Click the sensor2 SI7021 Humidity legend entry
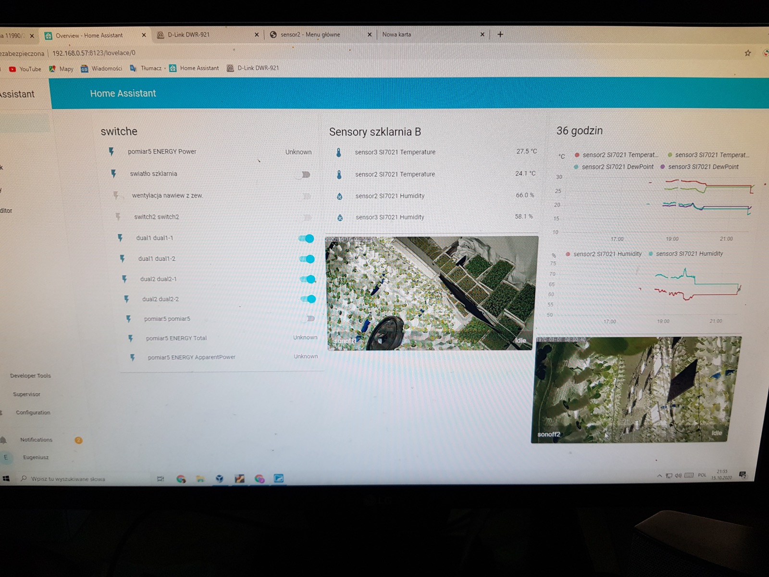The width and height of the screenshot is (769, 577). pyautogui.click(x=604, y=254)
